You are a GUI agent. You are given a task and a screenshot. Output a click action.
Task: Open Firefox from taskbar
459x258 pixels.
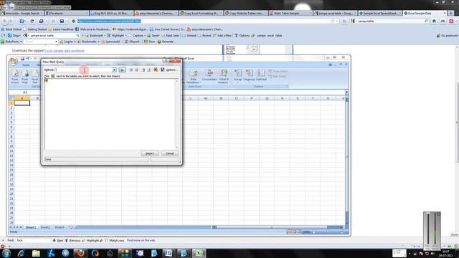coord(80,253)
